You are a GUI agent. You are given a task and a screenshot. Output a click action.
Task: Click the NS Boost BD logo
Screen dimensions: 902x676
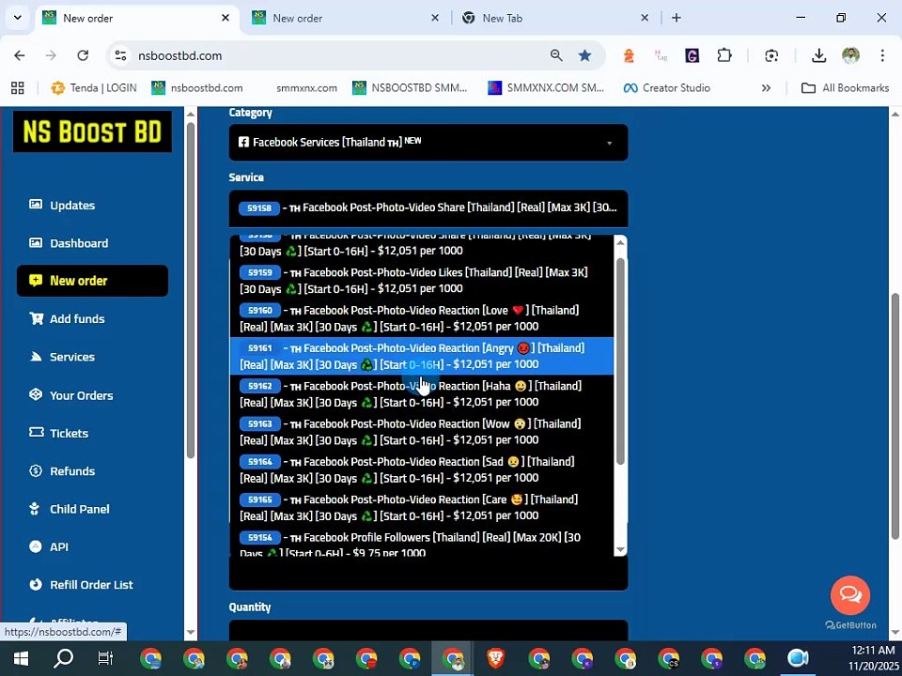[92, 131]
